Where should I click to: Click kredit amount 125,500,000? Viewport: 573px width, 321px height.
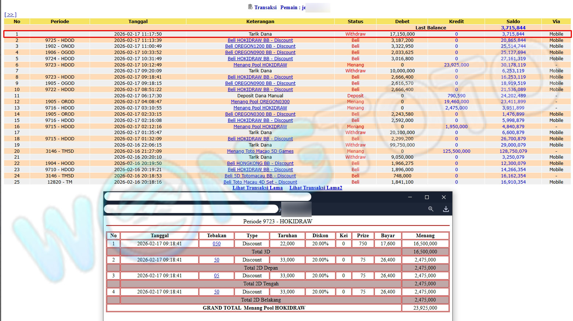(x=456, y=151)
